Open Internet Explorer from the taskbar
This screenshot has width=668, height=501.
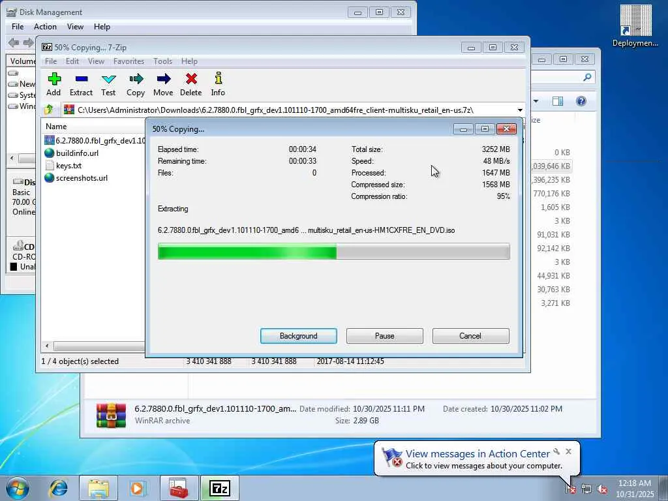tap(58, 488)
